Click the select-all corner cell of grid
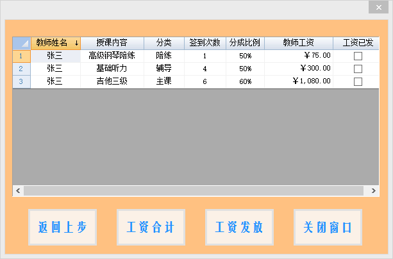Image resolution: width=393 pixels, height=259 pixels. tap(21, 43)
